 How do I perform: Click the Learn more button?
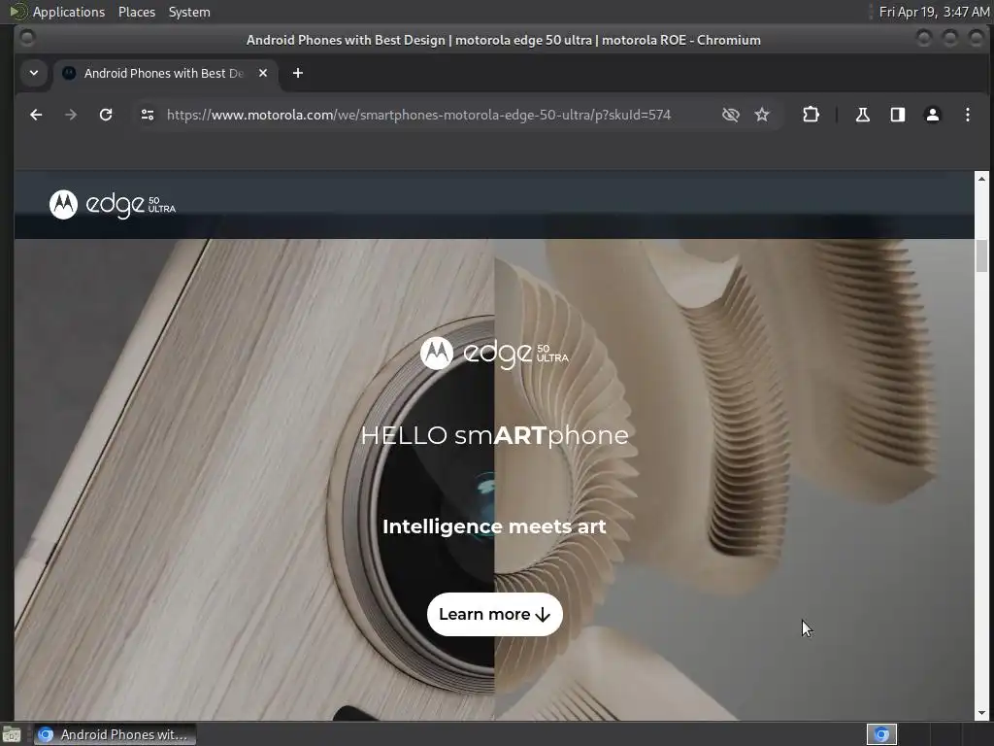tap(494, 614)
